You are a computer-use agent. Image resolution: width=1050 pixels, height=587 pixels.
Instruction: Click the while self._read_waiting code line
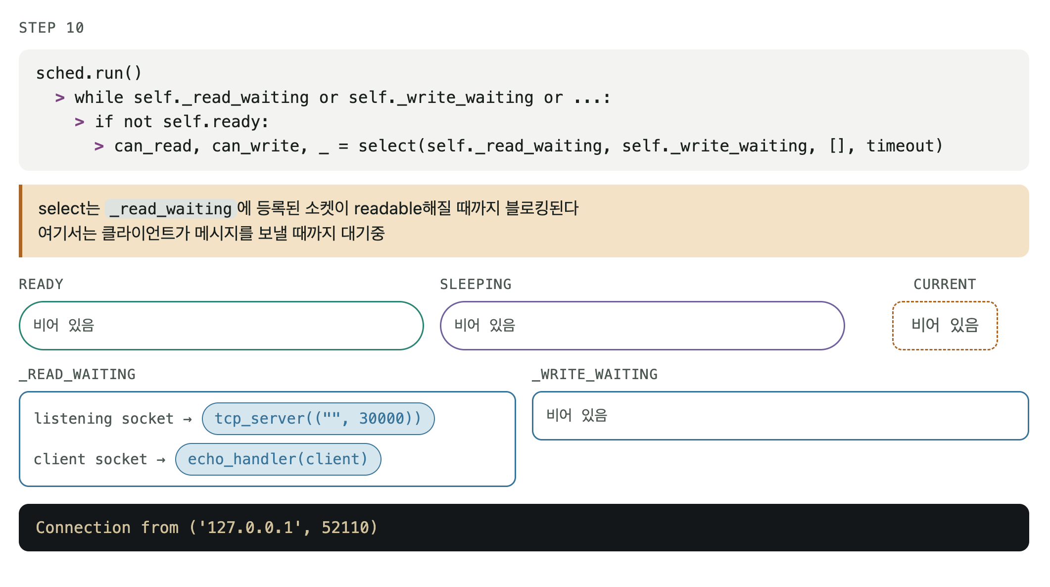pyautogui.click(x=342, y=98)
